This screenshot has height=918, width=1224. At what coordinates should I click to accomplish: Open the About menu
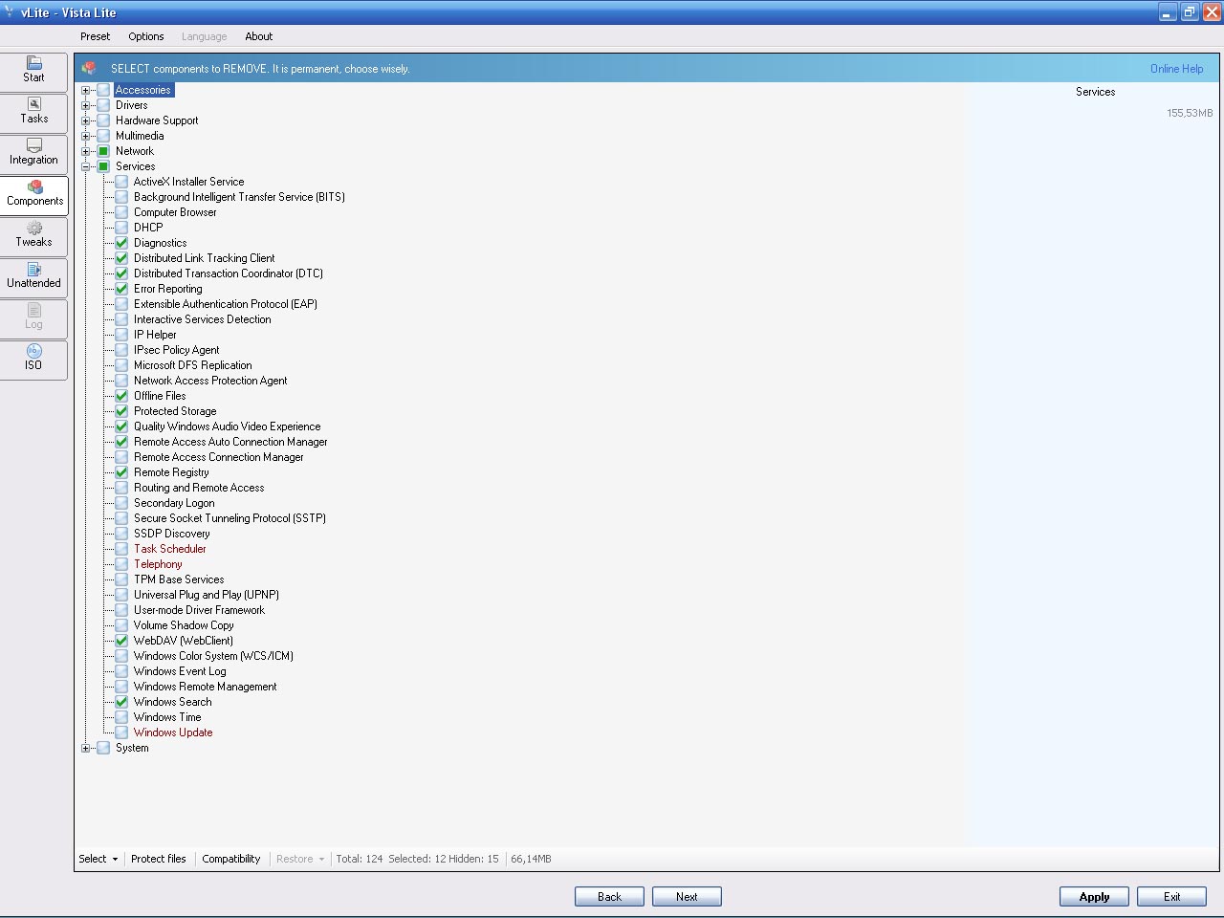pyautogui.click(x=258, y=36)
